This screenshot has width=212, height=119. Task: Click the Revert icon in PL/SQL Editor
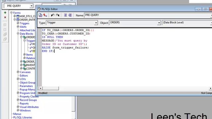point(45,15)
